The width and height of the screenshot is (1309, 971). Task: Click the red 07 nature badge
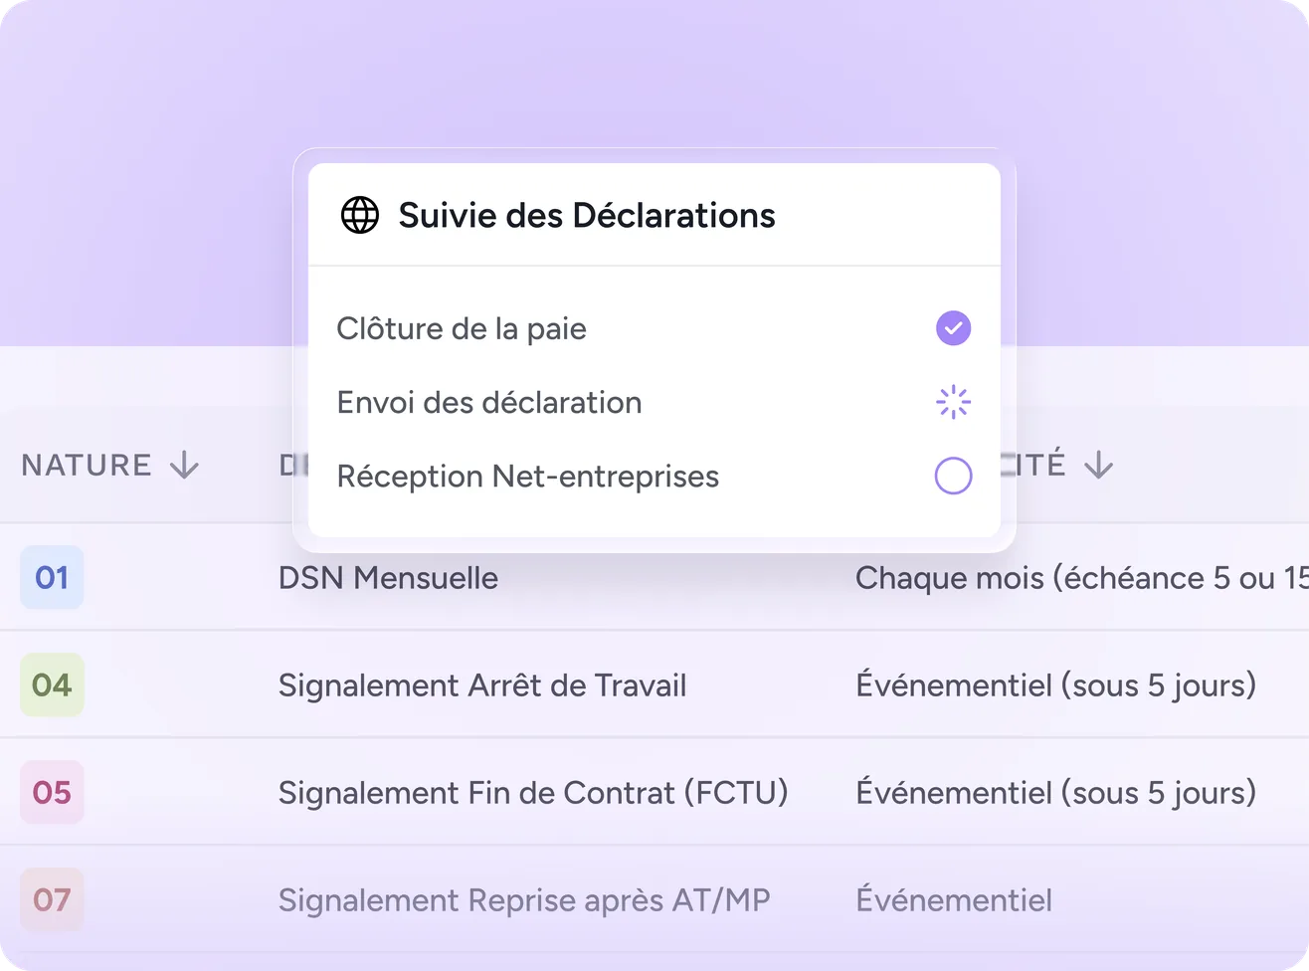[x=52, y=899]
